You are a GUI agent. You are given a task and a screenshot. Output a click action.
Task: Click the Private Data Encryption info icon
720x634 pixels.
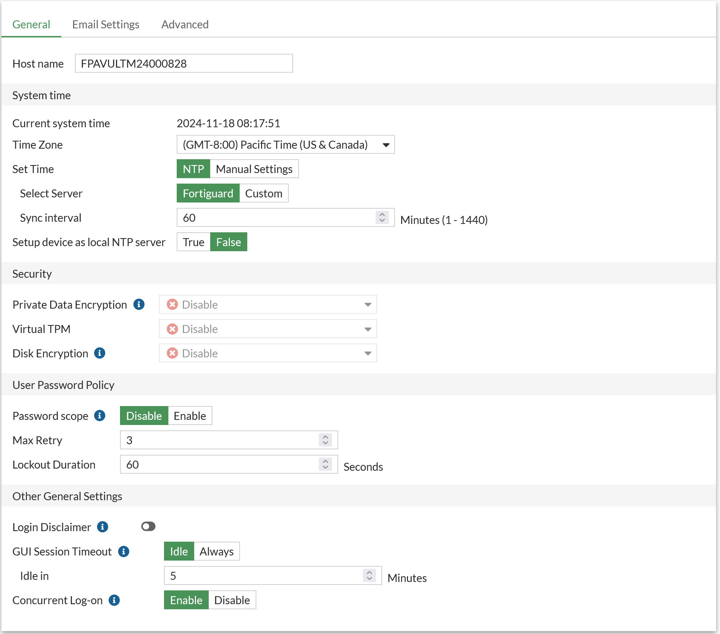click(139, 305)
